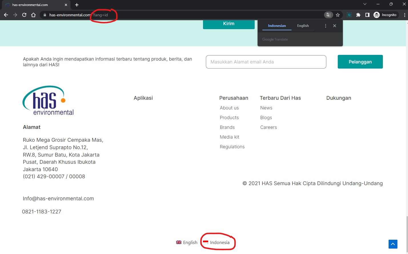This screenshot has width=408, height=254.
Task: Click scroll-to-top arrow button
Action: tap(393, 244)
